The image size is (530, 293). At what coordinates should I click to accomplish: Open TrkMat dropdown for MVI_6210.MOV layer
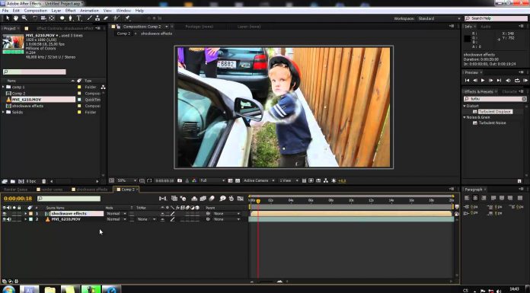(146, 219)
